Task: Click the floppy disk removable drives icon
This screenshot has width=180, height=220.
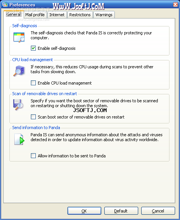Action: pyautogui.click(x=18, y=105)
